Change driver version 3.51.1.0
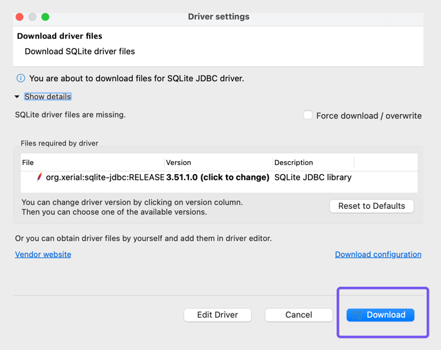The width and height of the screenshot is (441, 350). (x=218, y=177)
